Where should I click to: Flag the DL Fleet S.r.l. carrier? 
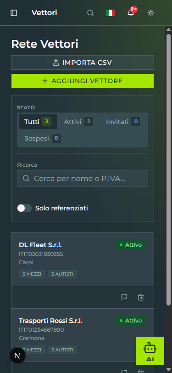click(x=124, y=297)
